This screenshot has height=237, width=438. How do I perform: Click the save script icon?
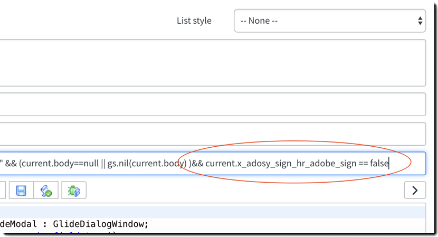[22, 191]
